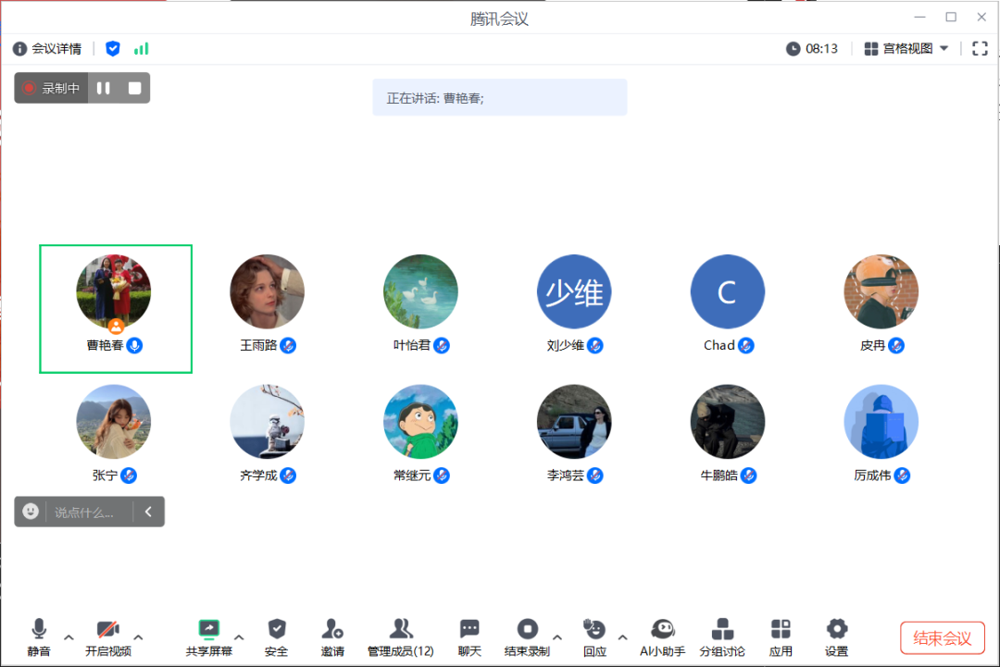Open the 应用 apps panel

[781, 637]
